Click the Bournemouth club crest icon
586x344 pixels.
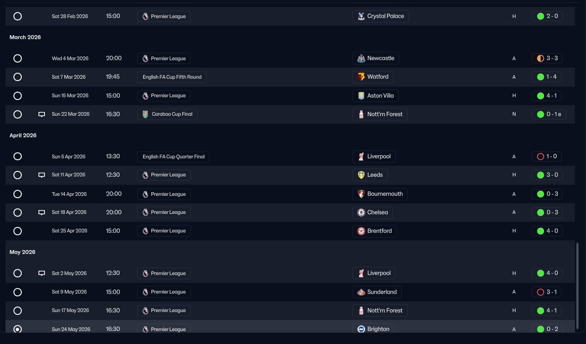pos(361,194)
